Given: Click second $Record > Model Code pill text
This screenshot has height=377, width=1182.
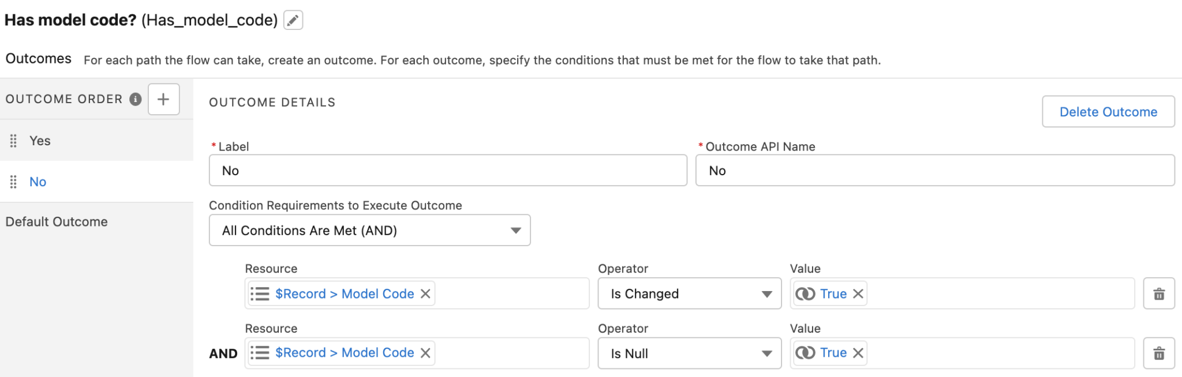Looking at the screenshot, I should click(345, 353).
